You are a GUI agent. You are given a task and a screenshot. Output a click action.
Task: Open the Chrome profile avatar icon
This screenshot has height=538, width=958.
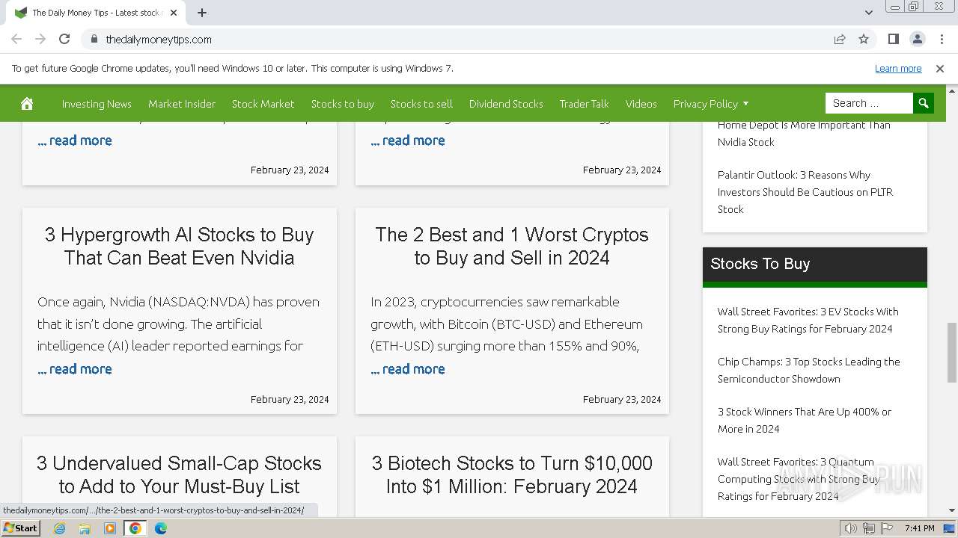(x=917, y=39)
